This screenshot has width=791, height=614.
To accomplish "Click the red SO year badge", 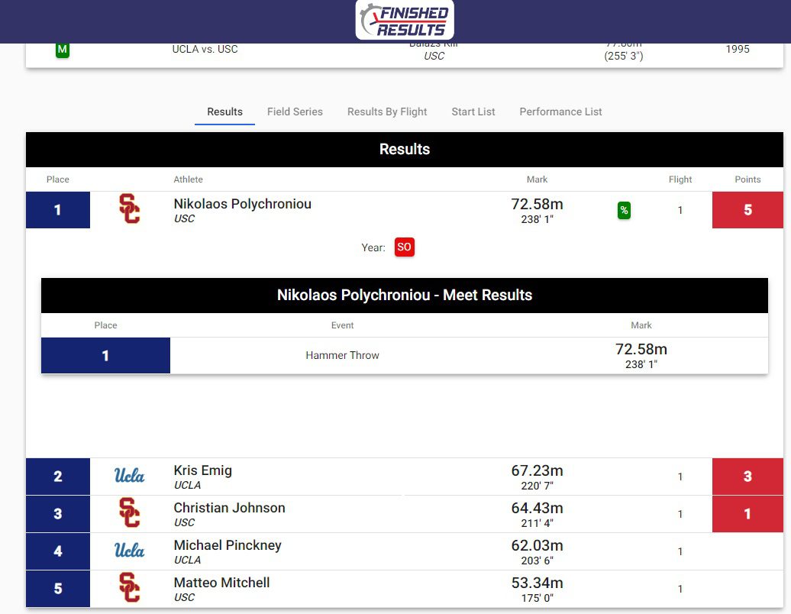I will point(404,247).
